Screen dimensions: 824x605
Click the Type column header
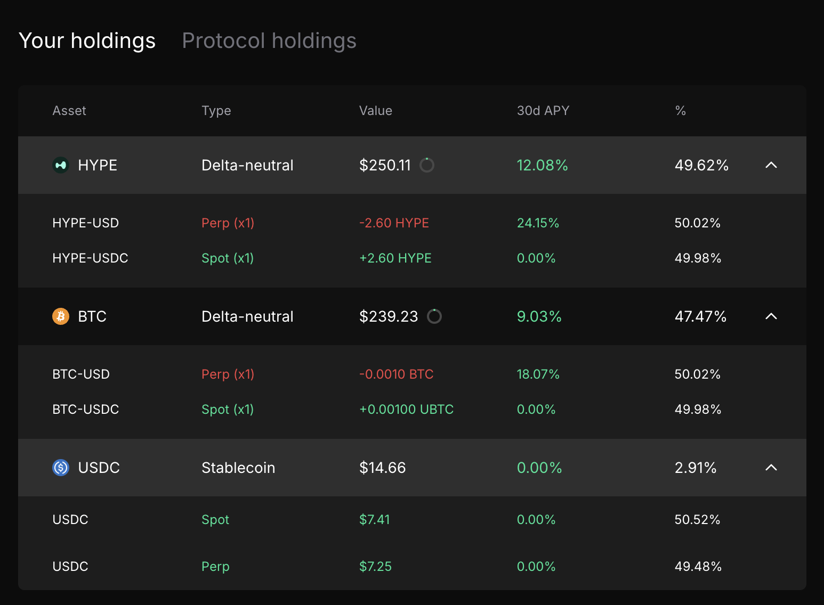click(216, 111)
